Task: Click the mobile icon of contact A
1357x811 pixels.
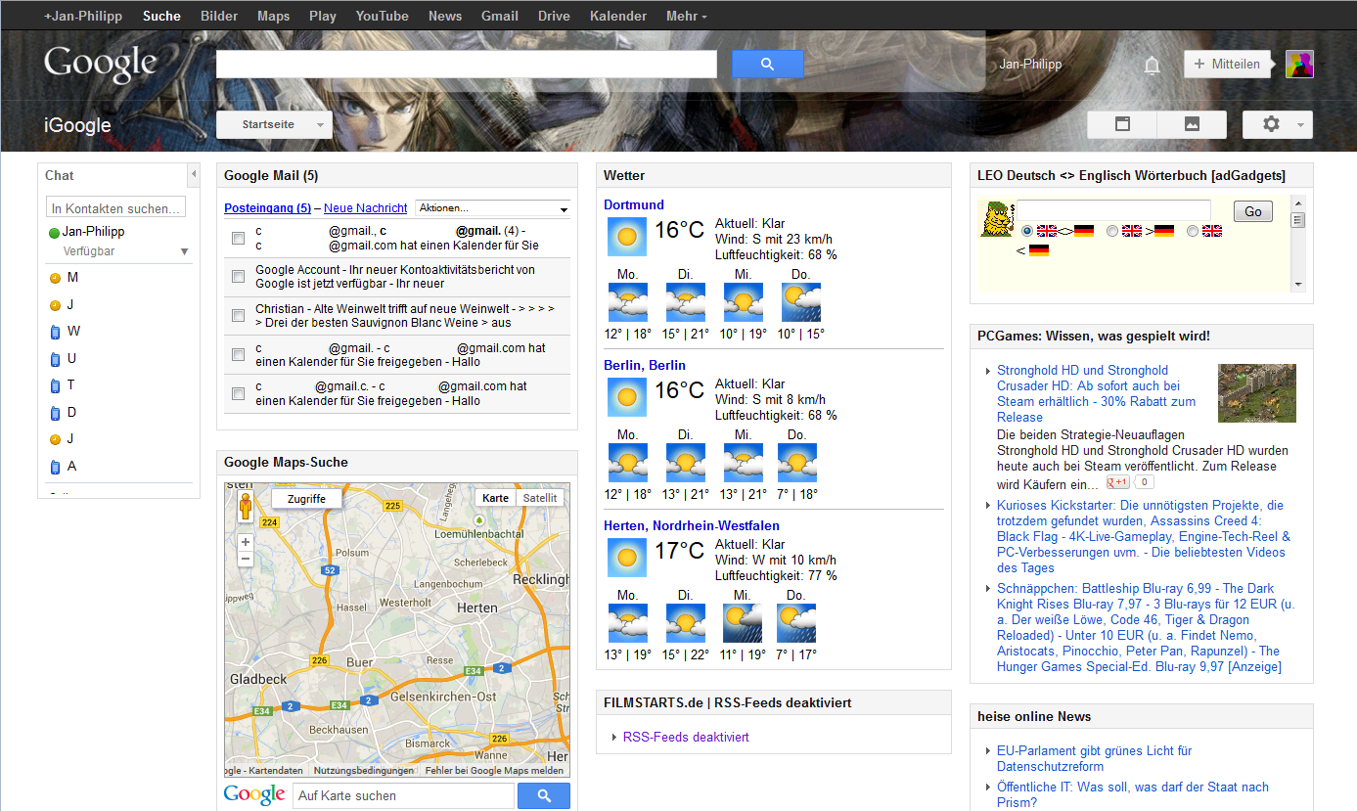Action: 55,467
